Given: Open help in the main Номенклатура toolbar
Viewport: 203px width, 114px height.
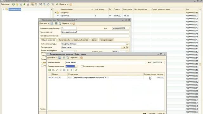Looking at the screenshot, I should coord(71,4).
